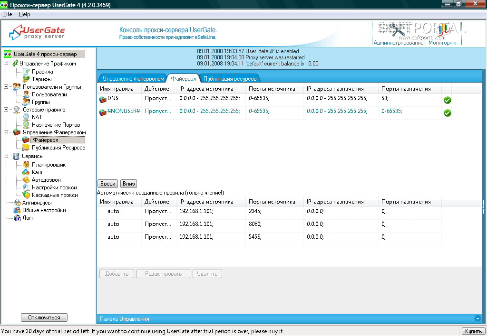Collapse the Сетевые правила node

coord(6,109)
